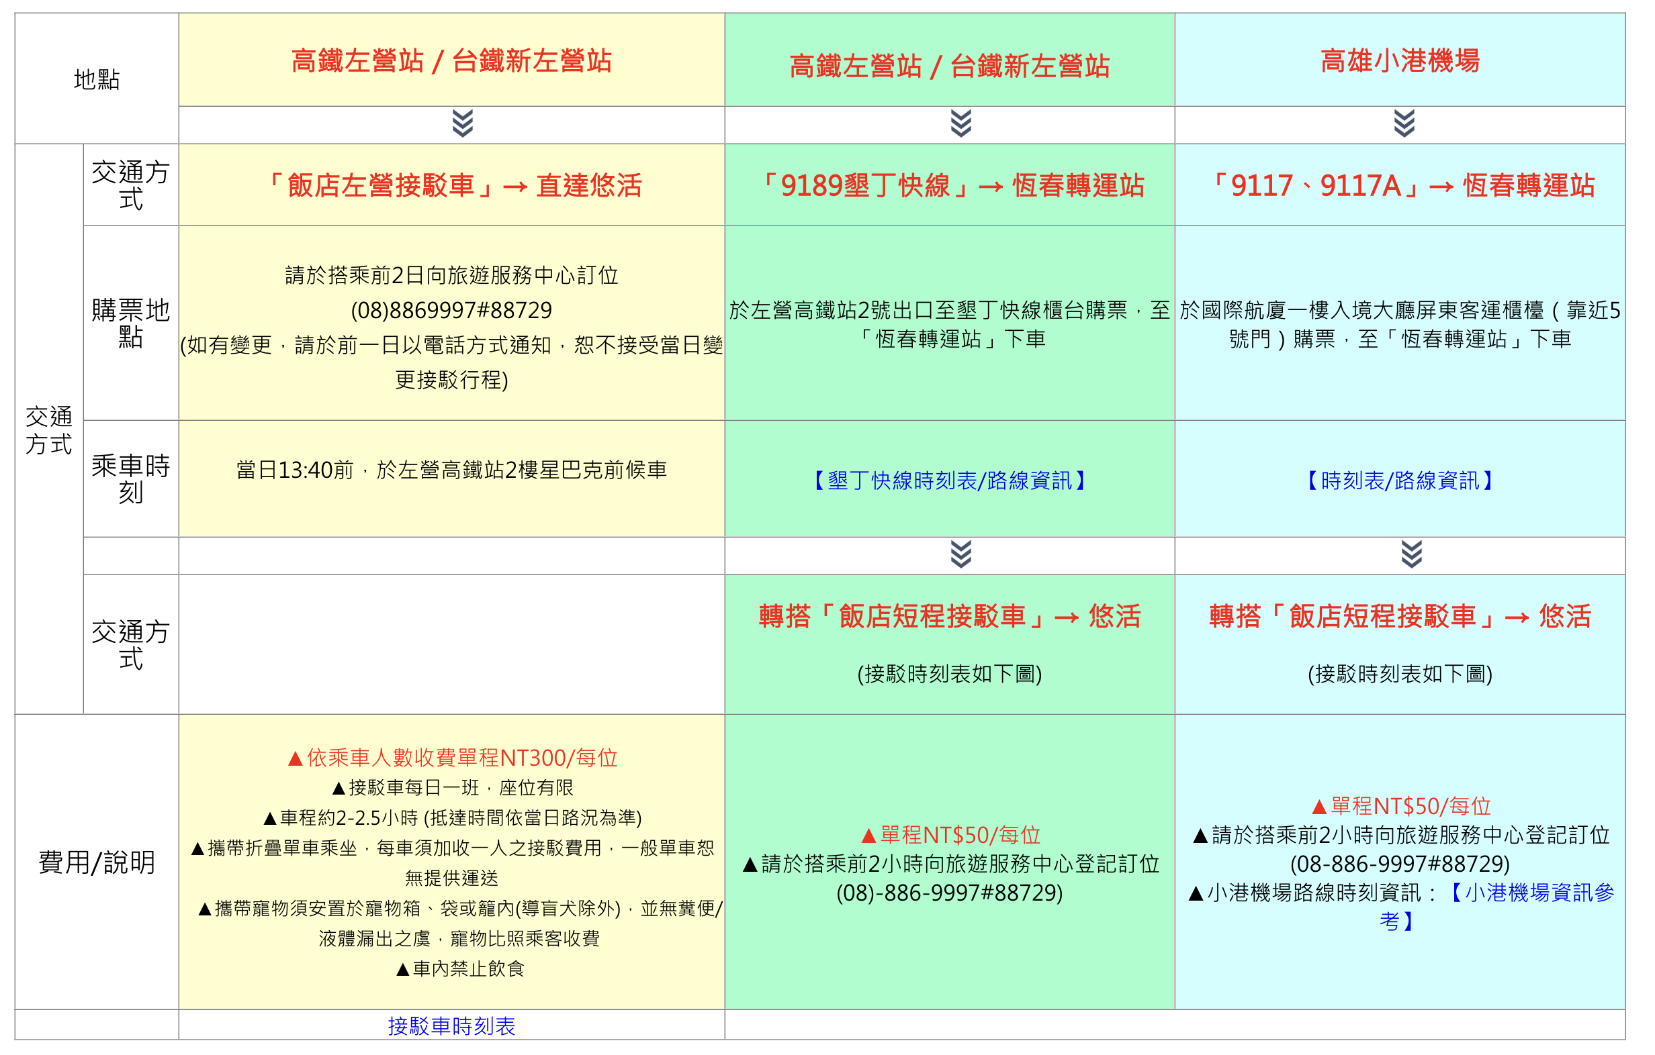Click the double chevron under 高雄小港機場 header
The width and height of the screenshot is (1655, 1055).
click(1403, 123)
